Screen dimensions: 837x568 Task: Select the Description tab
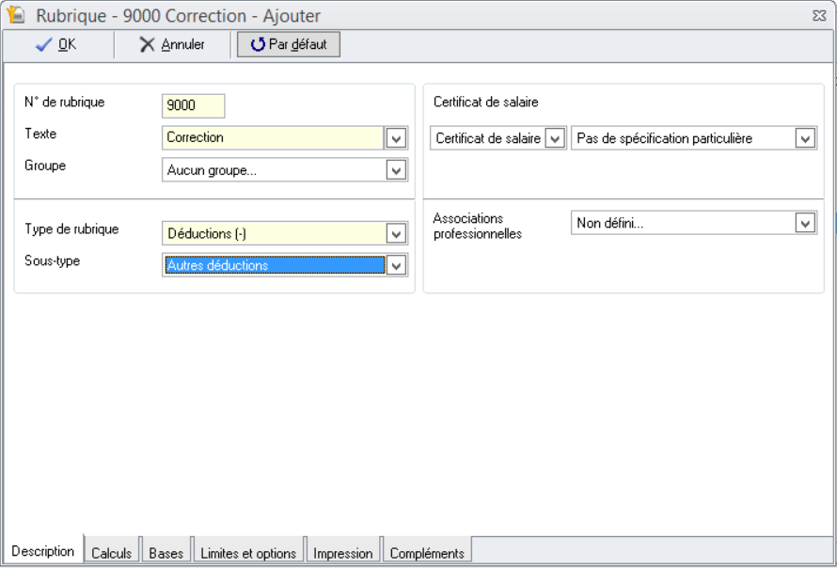click(43, 552)
